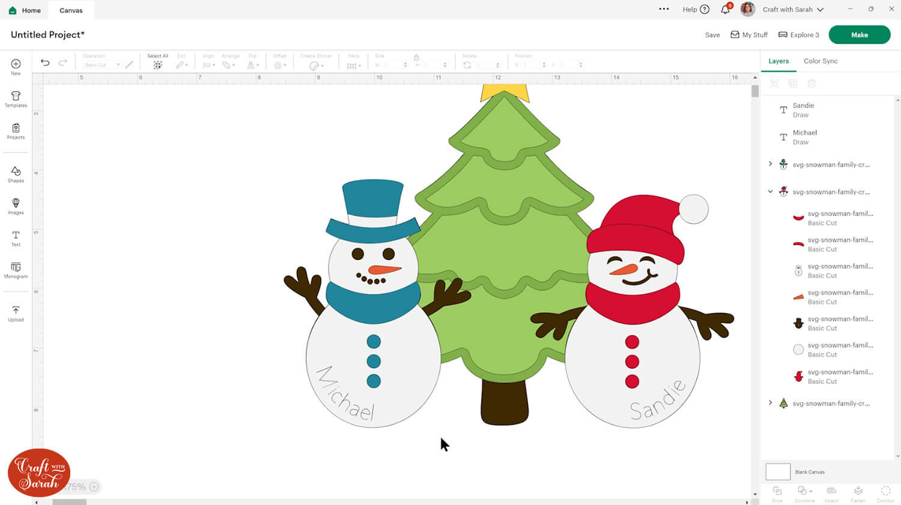The image size is (901, 505).
Task: Click the green Make button
Action: (859, 35)
